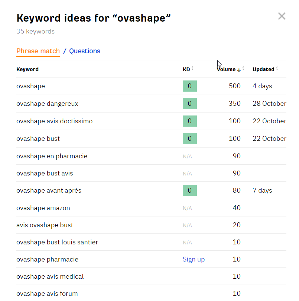This screenshot has width=299, height=301.
Task: Select the keyword 'ovashape amazon'
Action: tap(43, 208)
